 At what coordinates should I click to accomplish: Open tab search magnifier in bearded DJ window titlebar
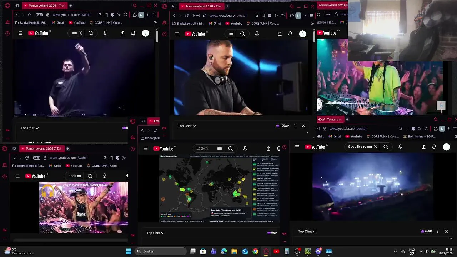pos(292,6)
